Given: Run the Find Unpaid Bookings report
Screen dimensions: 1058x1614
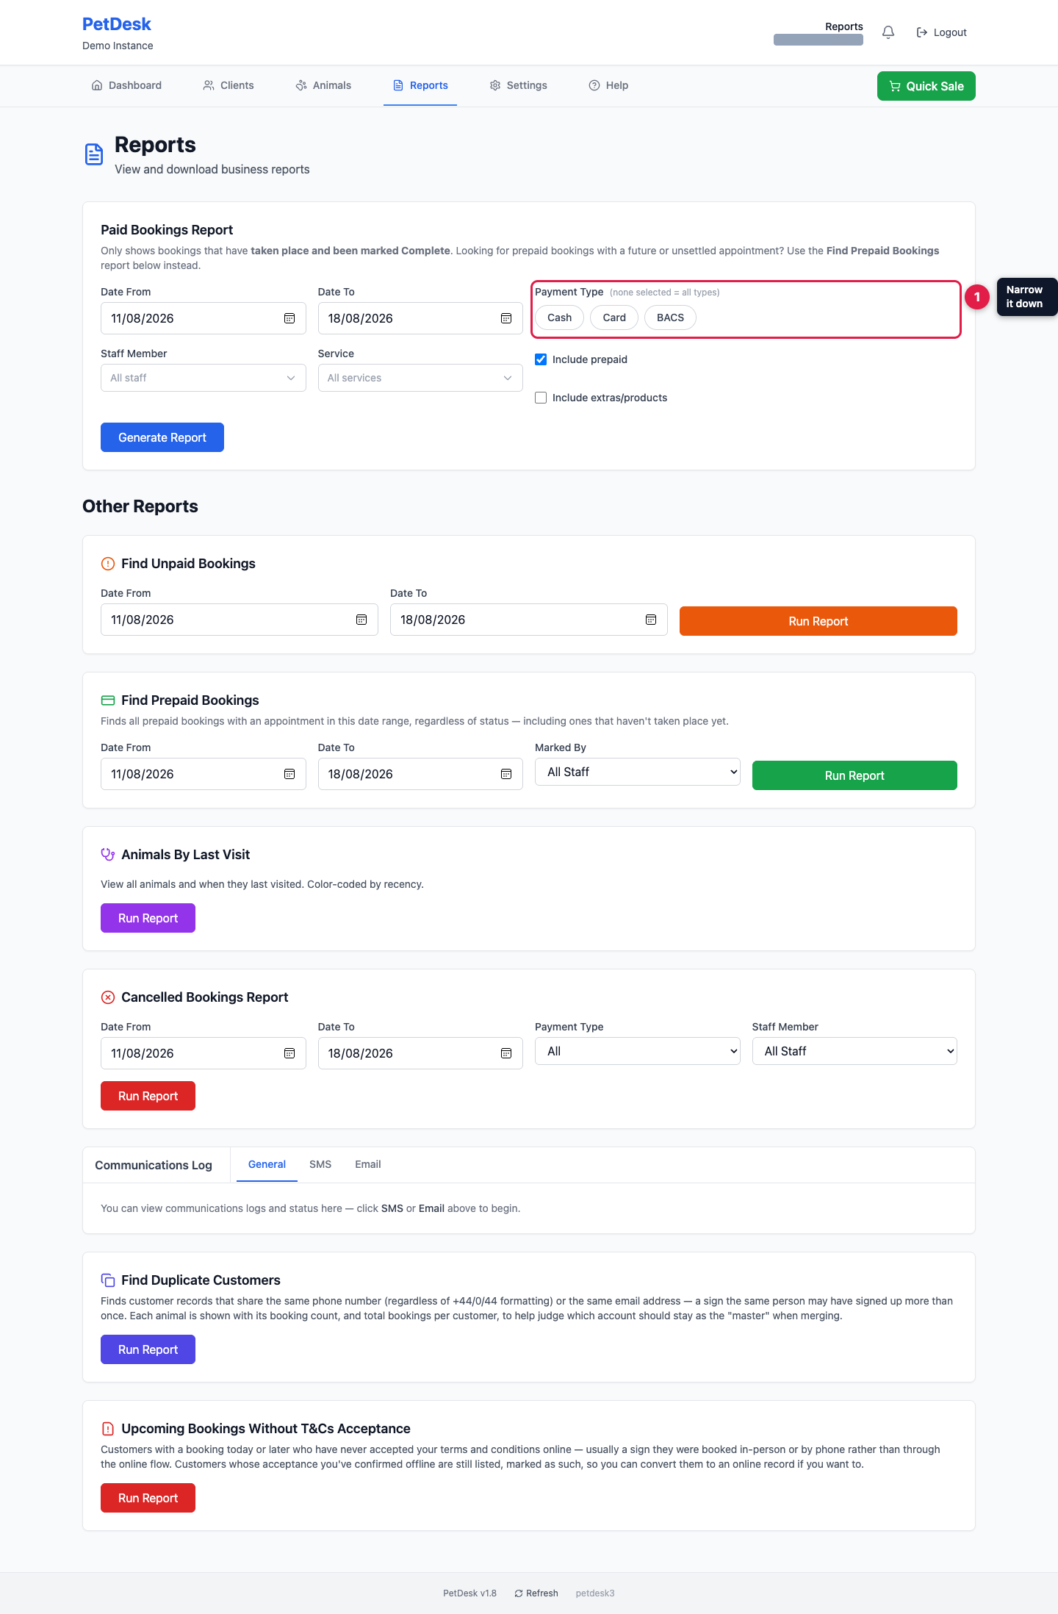Looking at the screenshot, I should (x=818, y=621).
